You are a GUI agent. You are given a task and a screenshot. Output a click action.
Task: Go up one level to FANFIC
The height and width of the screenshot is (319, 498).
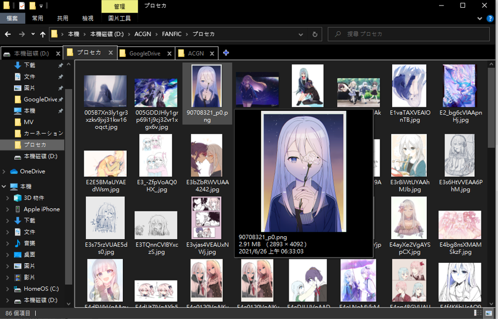point(42,34)
